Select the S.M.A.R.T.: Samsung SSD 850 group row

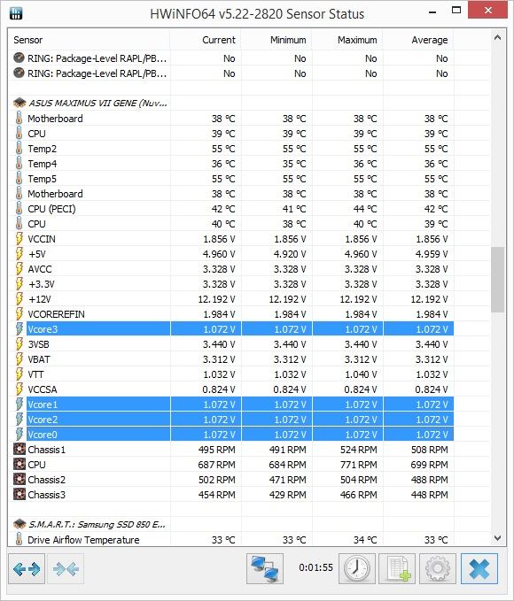click(231, 524)
